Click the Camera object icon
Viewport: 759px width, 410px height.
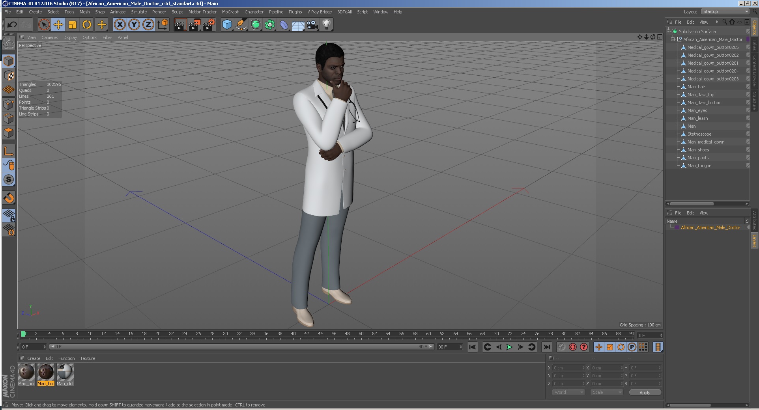click(312, 25)
